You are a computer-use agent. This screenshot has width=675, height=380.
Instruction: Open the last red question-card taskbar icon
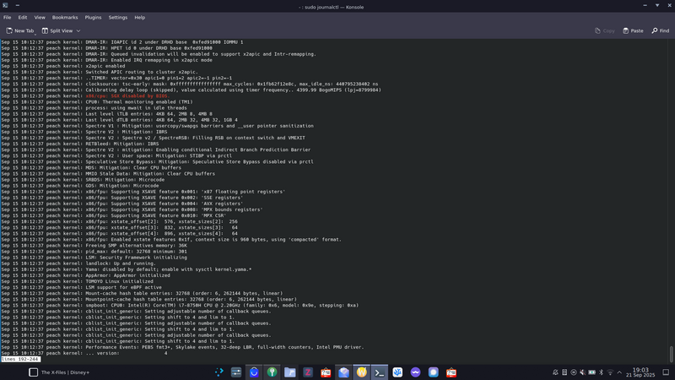pos(451,372)
